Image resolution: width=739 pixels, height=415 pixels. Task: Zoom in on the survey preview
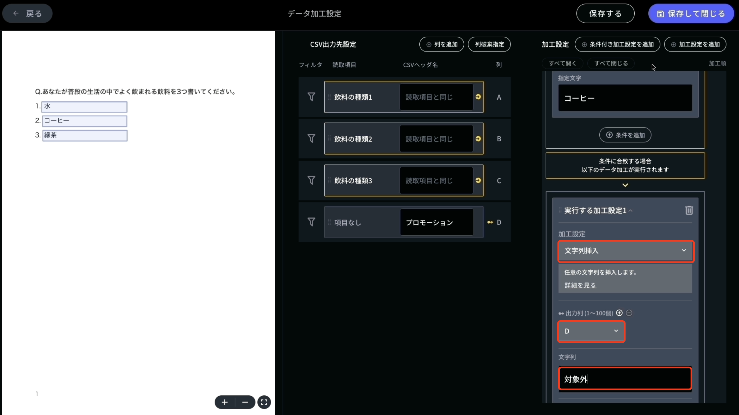[224, 402]
